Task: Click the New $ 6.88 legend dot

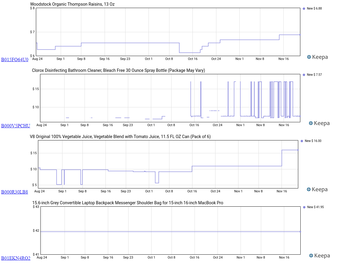Action: (x=304, y=9)
